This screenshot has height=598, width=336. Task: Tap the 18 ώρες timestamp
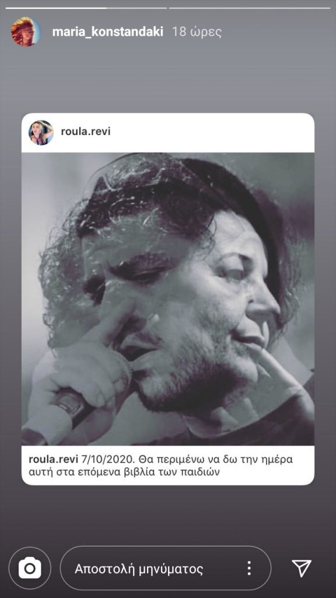[x=197, y=32]
